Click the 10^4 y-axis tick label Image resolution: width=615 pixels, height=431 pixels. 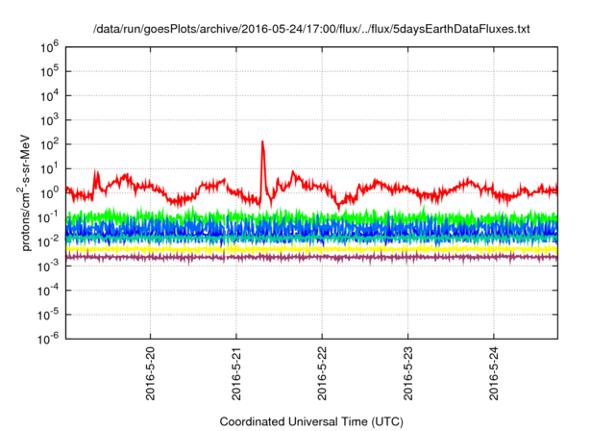click(x=49, y=96)
